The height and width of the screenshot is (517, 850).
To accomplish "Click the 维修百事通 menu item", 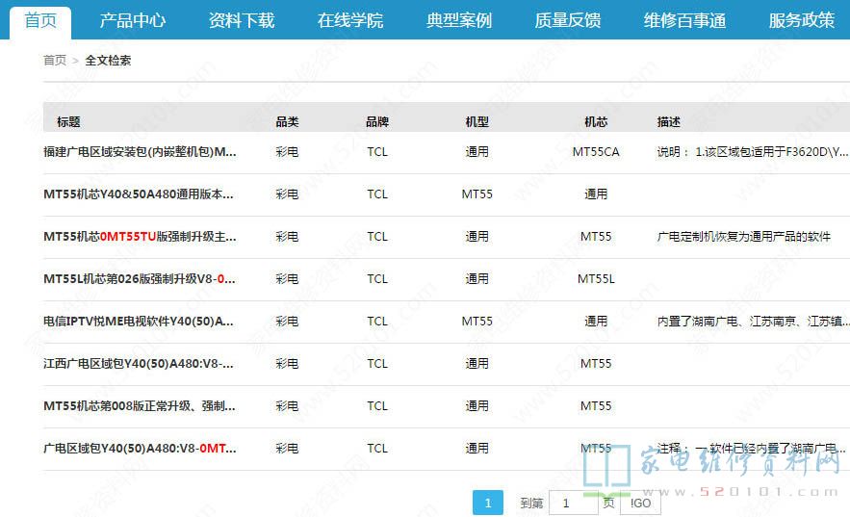I will point(684,20).
